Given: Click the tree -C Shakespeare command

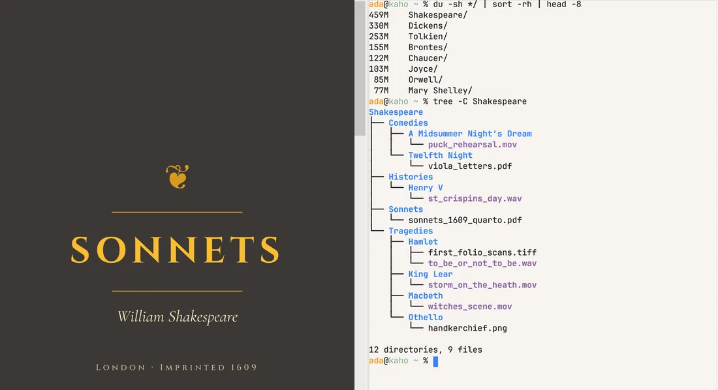Looking at the screenshot, I should 480,101.
